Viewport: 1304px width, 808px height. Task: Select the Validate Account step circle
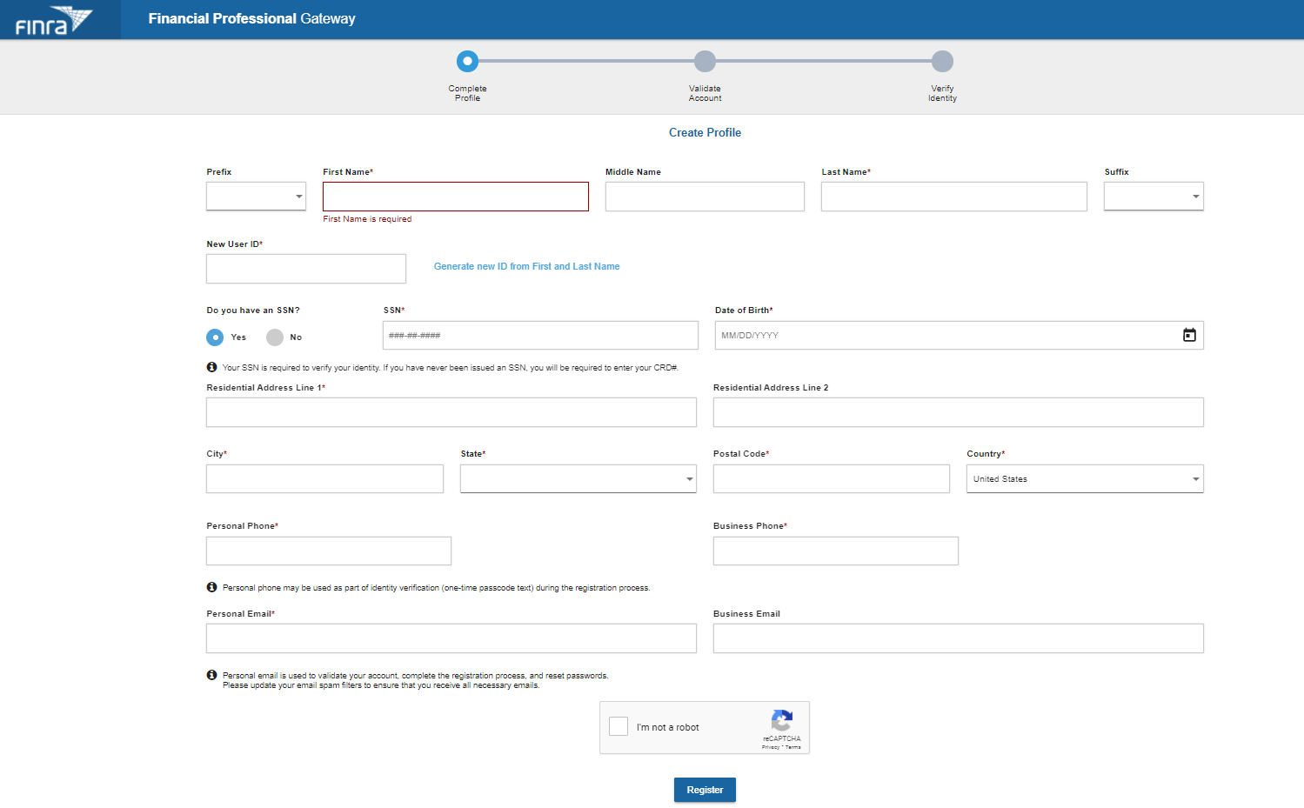point(705,61)
